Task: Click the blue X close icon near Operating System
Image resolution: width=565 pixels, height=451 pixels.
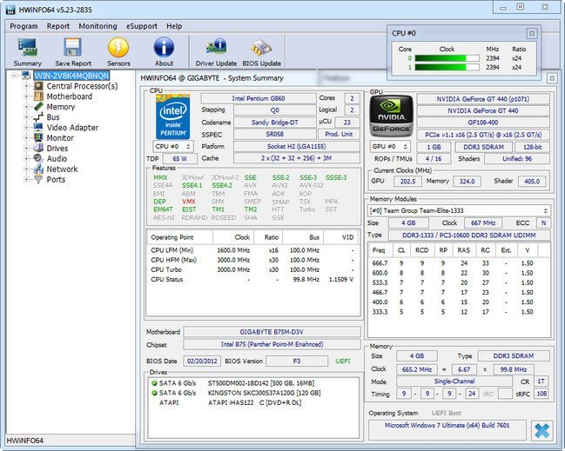Action: pyautogui.click(x=542, y=430)
